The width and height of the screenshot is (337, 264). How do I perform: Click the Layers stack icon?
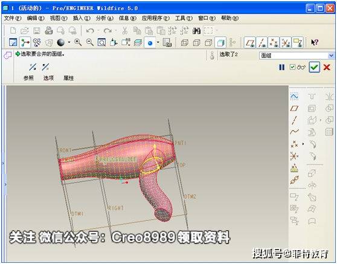[x=138, y=42]
